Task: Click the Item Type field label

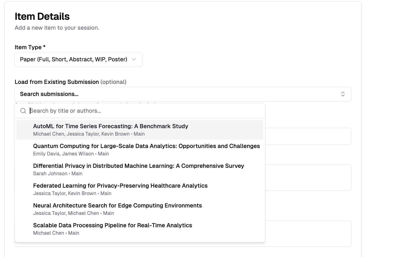Action: click(x=30, y=47)
